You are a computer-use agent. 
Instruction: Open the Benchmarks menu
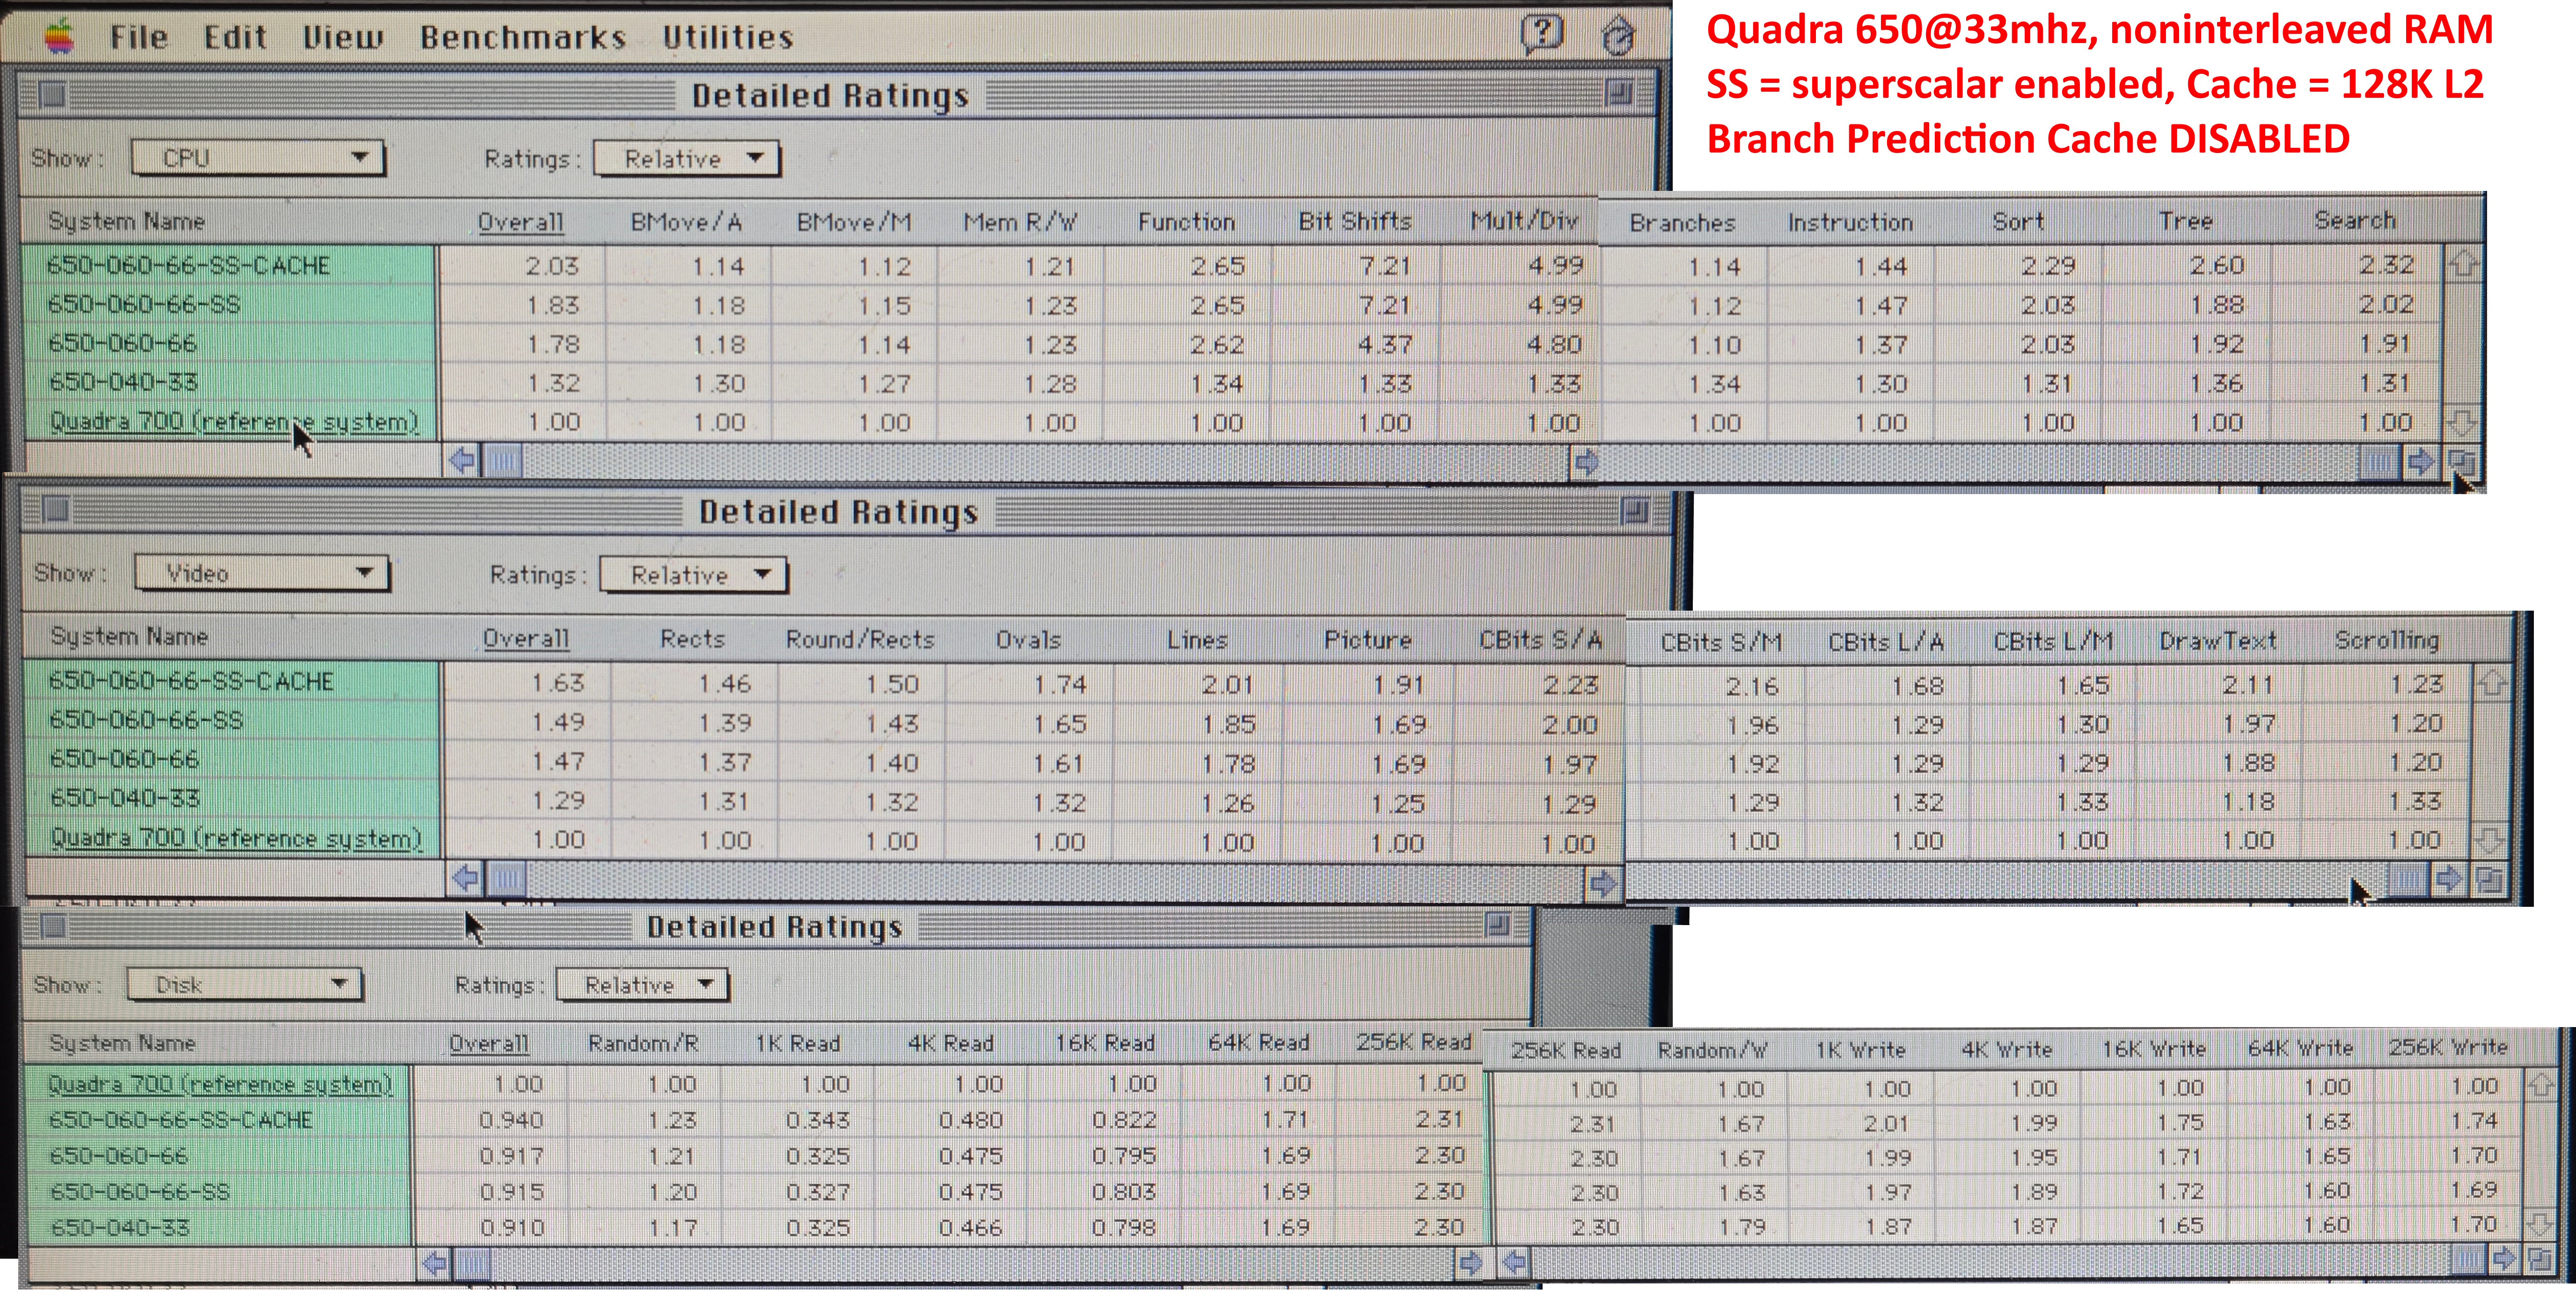click(523, 37)
